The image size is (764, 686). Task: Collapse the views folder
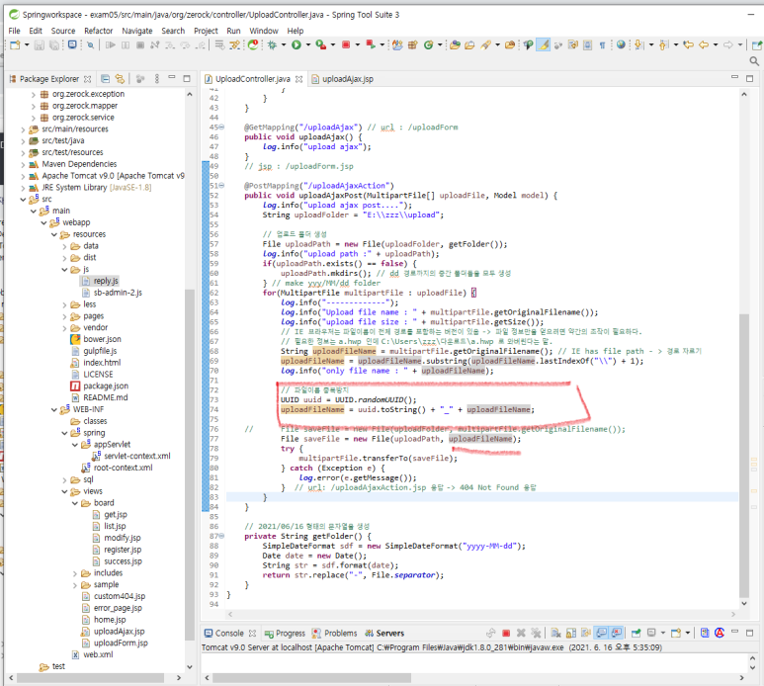click(64, 491)
